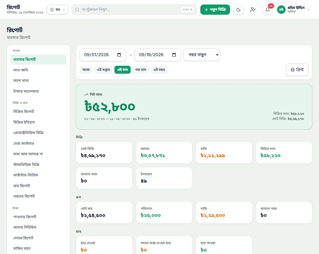Select the আজ date filter
This screenshot has height=254, width=319.
pyautogui.click(x=86, y=70)
